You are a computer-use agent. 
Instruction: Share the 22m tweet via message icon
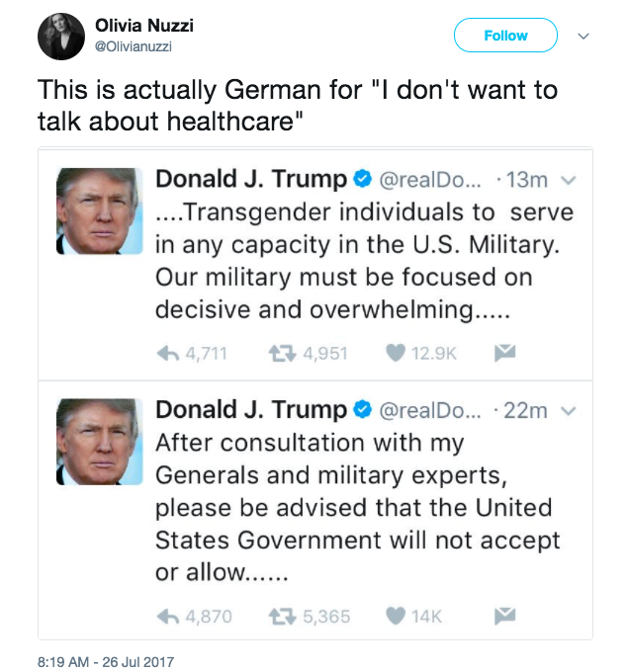(505, 616)
